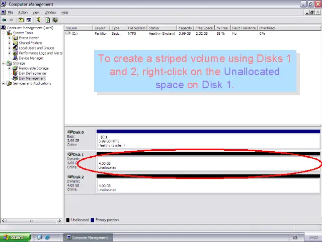Click Computer Management taskbar button
Image resolution: width=322 pixels, height=242 pixels.
pyautogui.click(x=89, y=237)
